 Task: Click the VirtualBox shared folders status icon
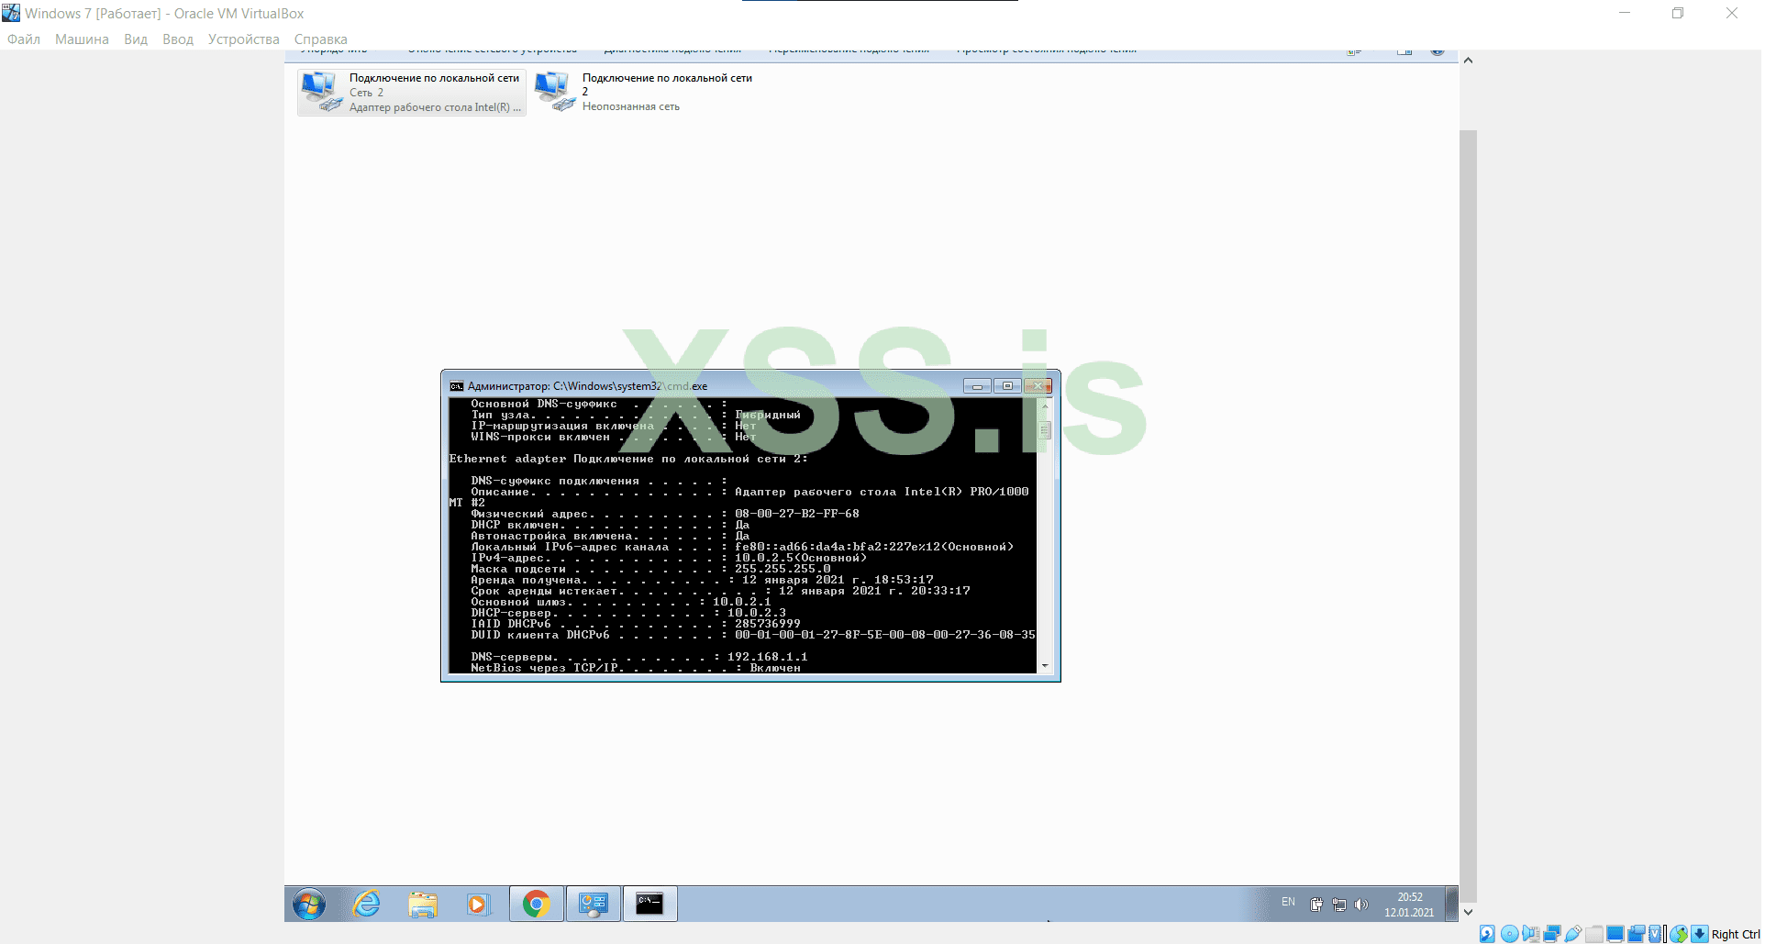pos(1594,934)
